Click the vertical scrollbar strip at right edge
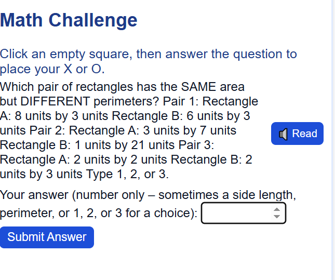This screenshot has width=335, height=280. (333, 140)
